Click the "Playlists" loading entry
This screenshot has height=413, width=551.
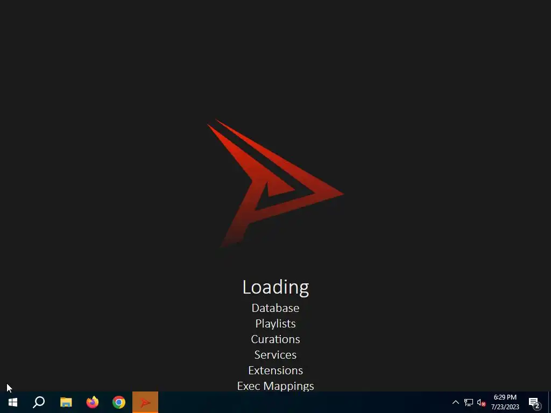(275, 324)
